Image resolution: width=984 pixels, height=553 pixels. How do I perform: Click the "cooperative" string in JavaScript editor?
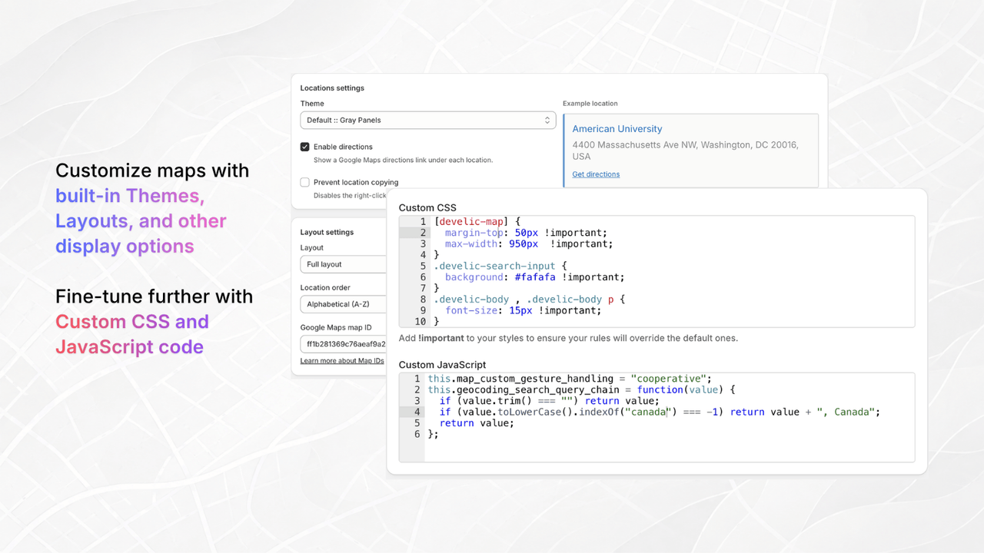[668, 379]
